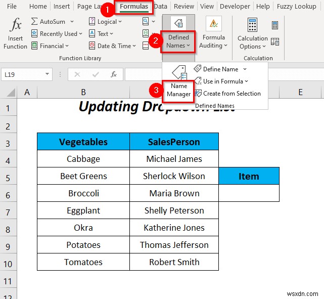Switch to the Data tab
This screenshot has width=324, height=299.
pos(161,7)
